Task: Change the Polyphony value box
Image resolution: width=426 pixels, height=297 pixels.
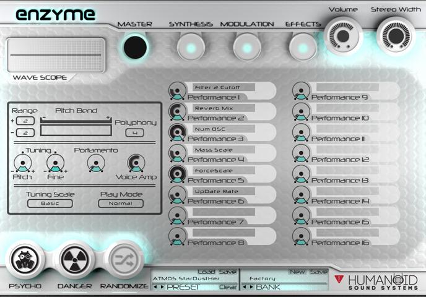Action: point(135,133)
